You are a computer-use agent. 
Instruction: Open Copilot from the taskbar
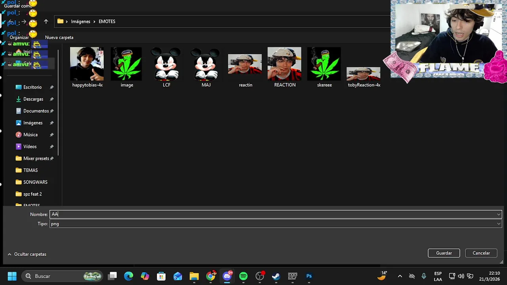tap(145, 276)
